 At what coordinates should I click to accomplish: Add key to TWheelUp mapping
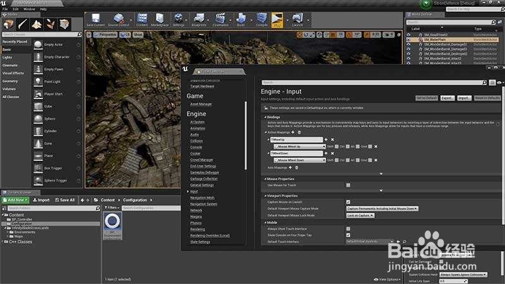tap(326, 139)
